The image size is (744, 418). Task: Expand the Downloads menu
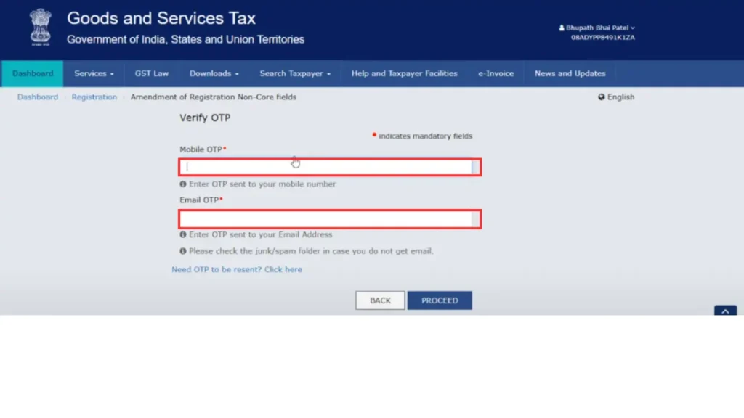[x=214, y=73]
